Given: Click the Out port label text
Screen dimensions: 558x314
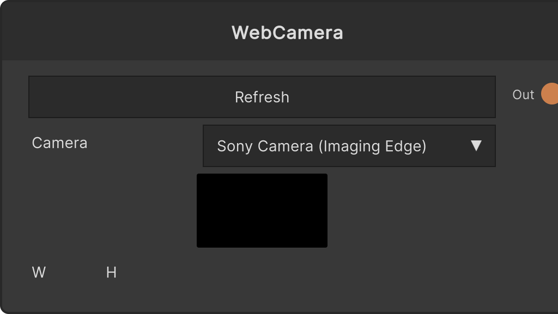Looking at the screenshot, I should pos(523,95).
